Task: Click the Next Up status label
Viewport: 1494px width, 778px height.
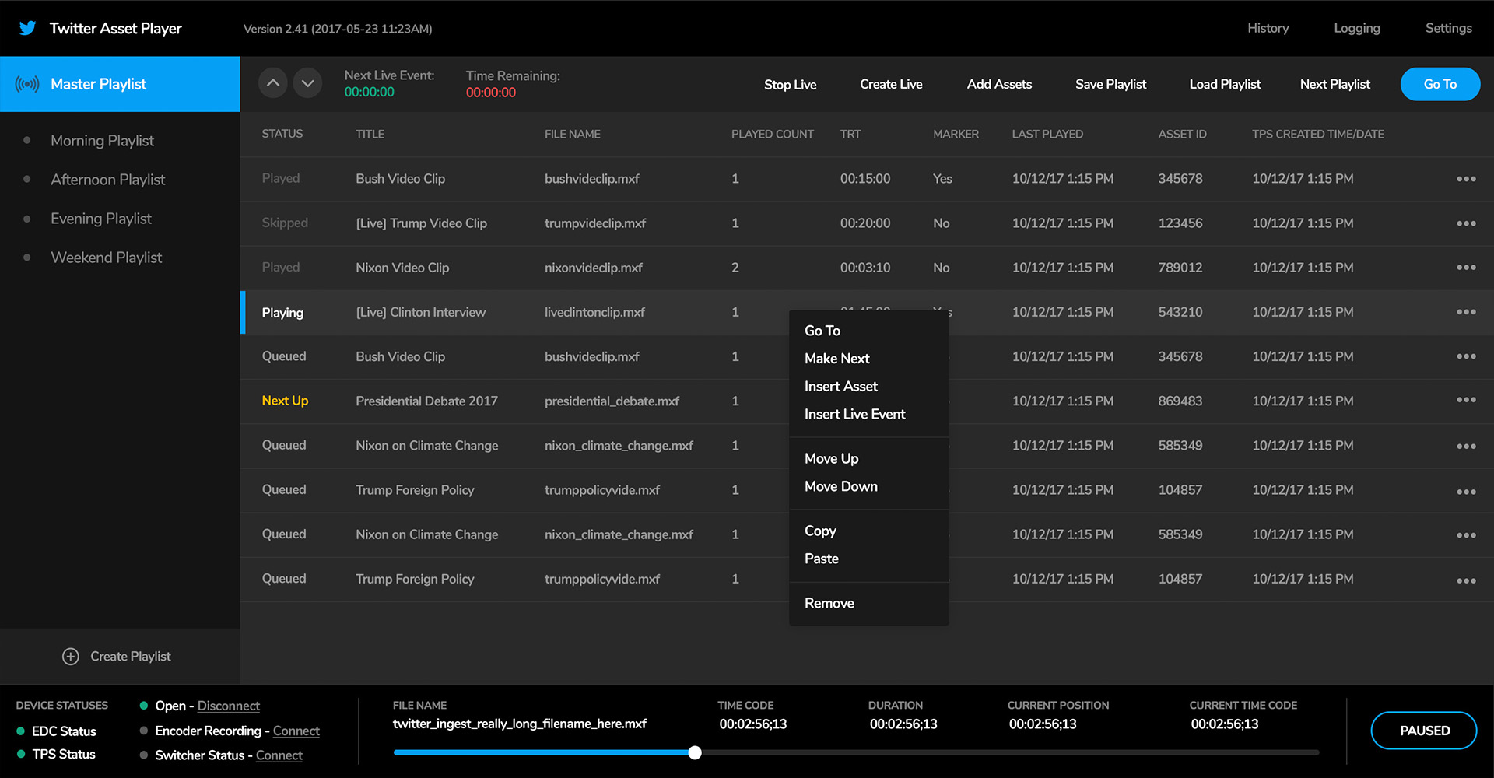Action: click(285, 401)
